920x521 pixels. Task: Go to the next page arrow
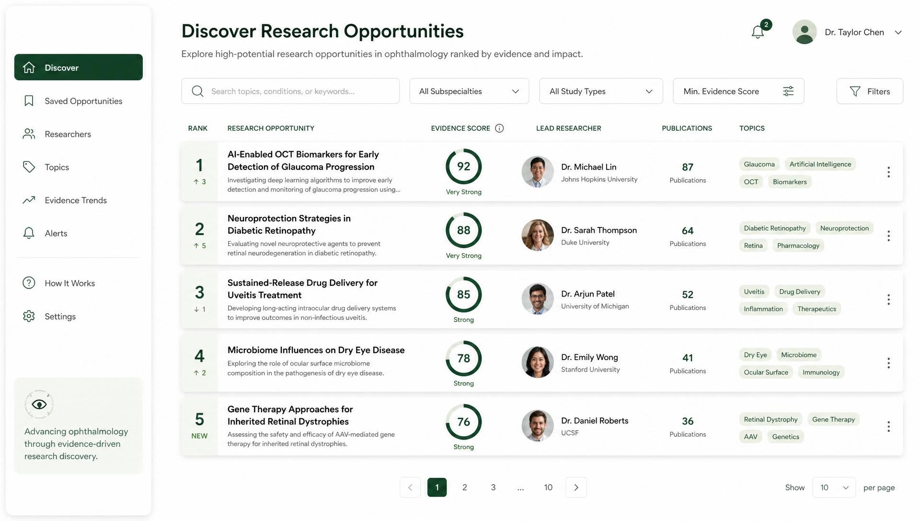[x=576, y=487]
